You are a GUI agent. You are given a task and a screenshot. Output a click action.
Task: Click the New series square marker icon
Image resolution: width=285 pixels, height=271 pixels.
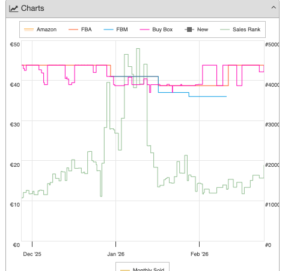click(189, 30)
